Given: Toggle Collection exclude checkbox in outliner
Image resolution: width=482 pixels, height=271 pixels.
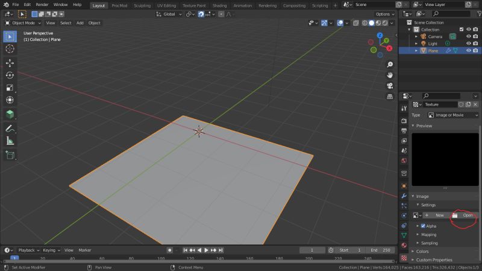Looking at the screenshot, I should 461,30.
